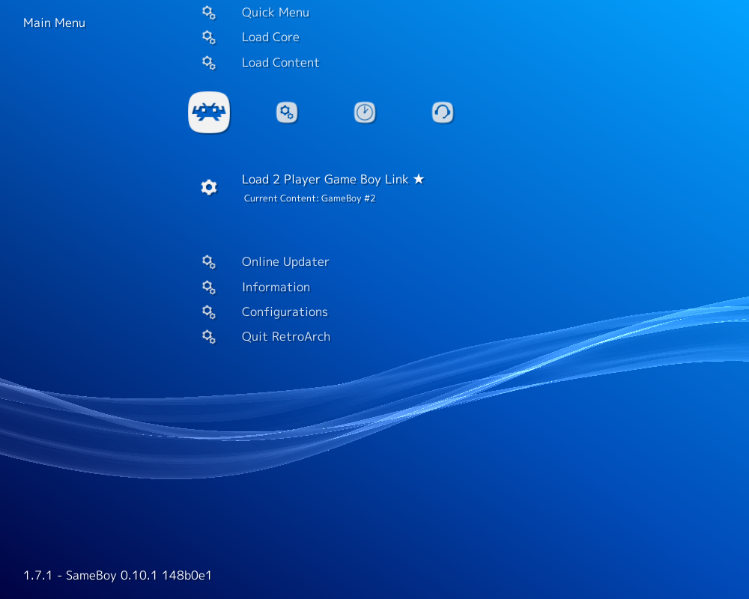
Task: Click the gear icon beside Quick Menu
Action: coord(209,13)
